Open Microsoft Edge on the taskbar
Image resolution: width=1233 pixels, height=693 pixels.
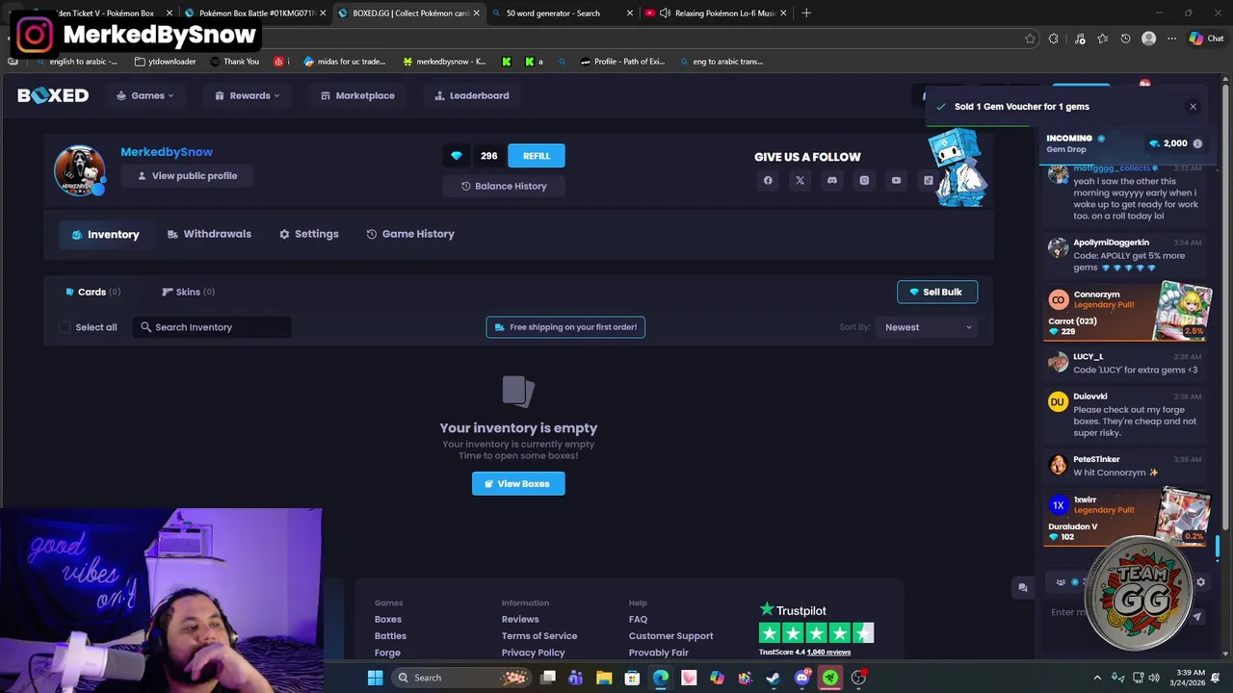[661, 678]
